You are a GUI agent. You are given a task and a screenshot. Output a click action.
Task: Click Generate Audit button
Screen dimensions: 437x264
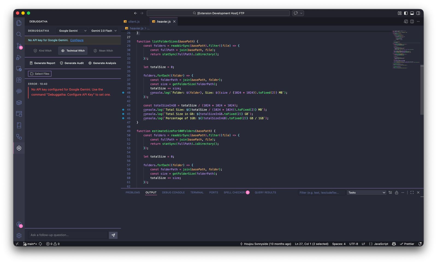[72, 63]
